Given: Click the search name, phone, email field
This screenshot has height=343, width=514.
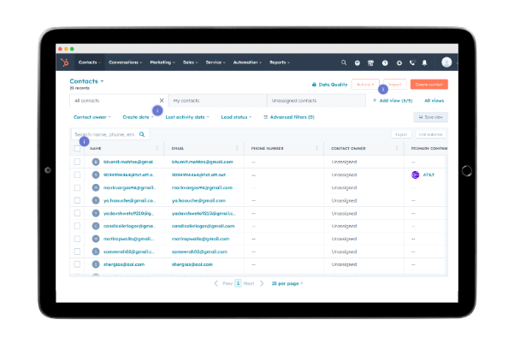Looking at the screenshot, I should 105,134.
